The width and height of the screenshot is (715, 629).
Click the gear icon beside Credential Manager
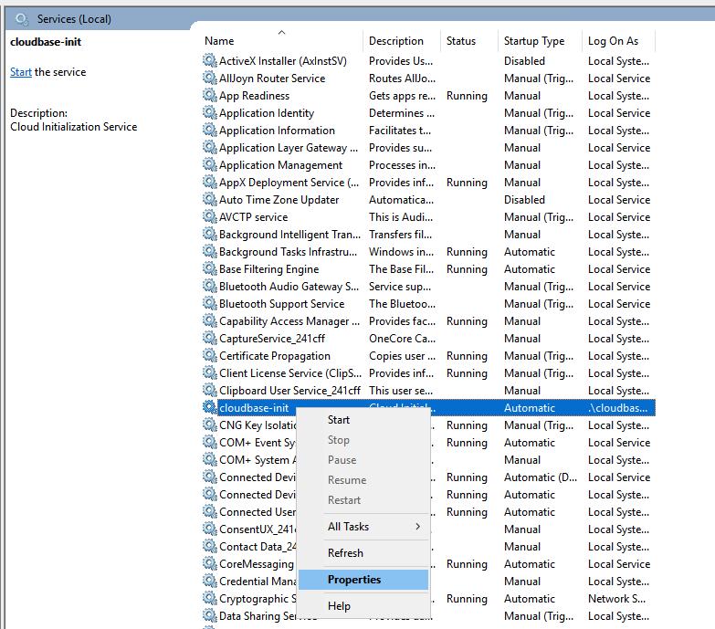click(x=210, y=582)
